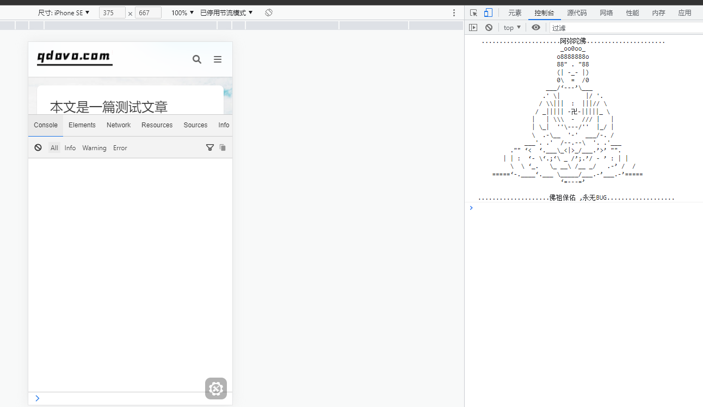Open the Eruda Network tab
The height and width of the screenshot is (407, 703).
point(119,125)
